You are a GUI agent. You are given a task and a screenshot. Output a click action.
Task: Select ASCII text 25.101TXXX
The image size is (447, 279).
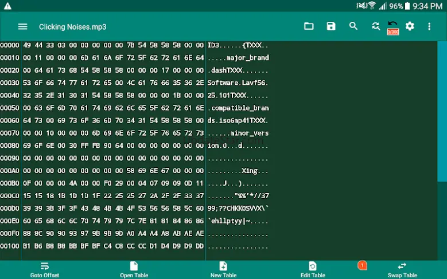pos(227,95)
